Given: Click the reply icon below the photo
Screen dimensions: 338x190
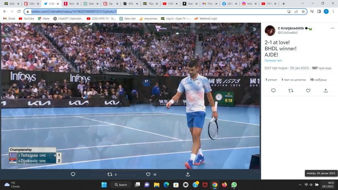Looking at the screenshot, I should [x=73, y=174].
